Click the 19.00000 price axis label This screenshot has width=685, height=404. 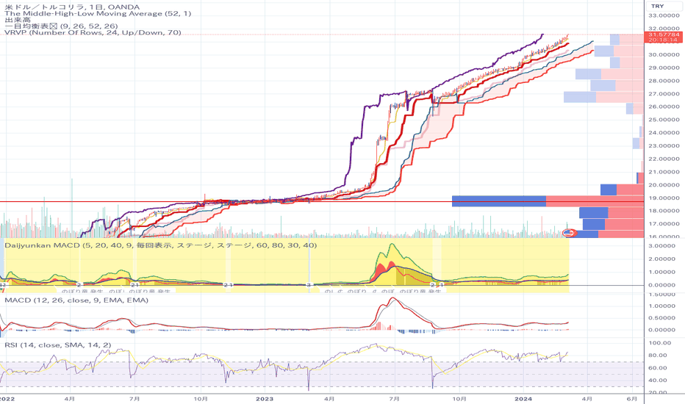pyautogui.click(x=664, y=198)
